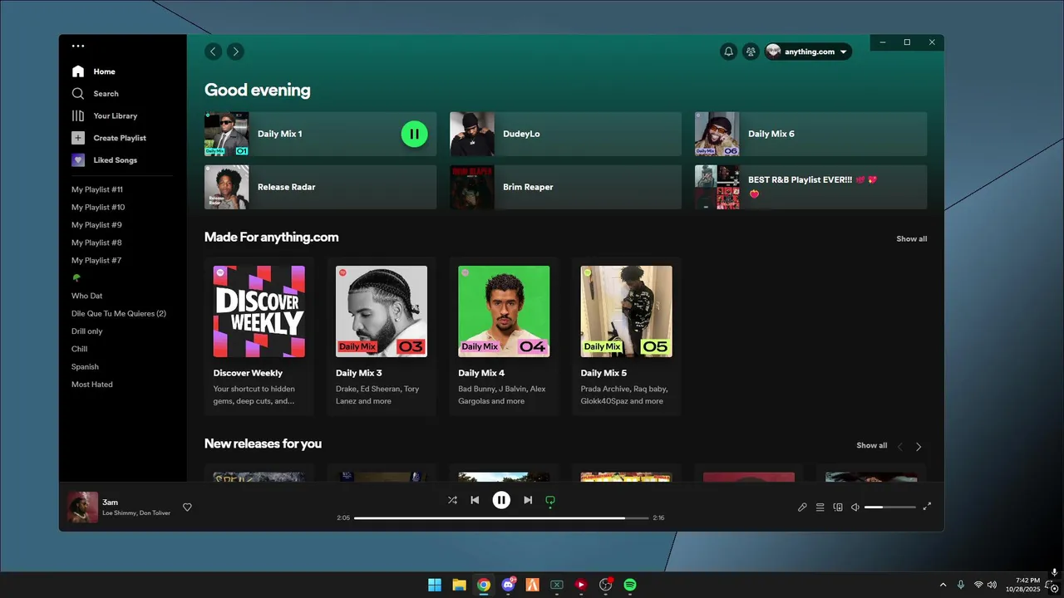Open the Chill playlist

(x=80, y=349)
